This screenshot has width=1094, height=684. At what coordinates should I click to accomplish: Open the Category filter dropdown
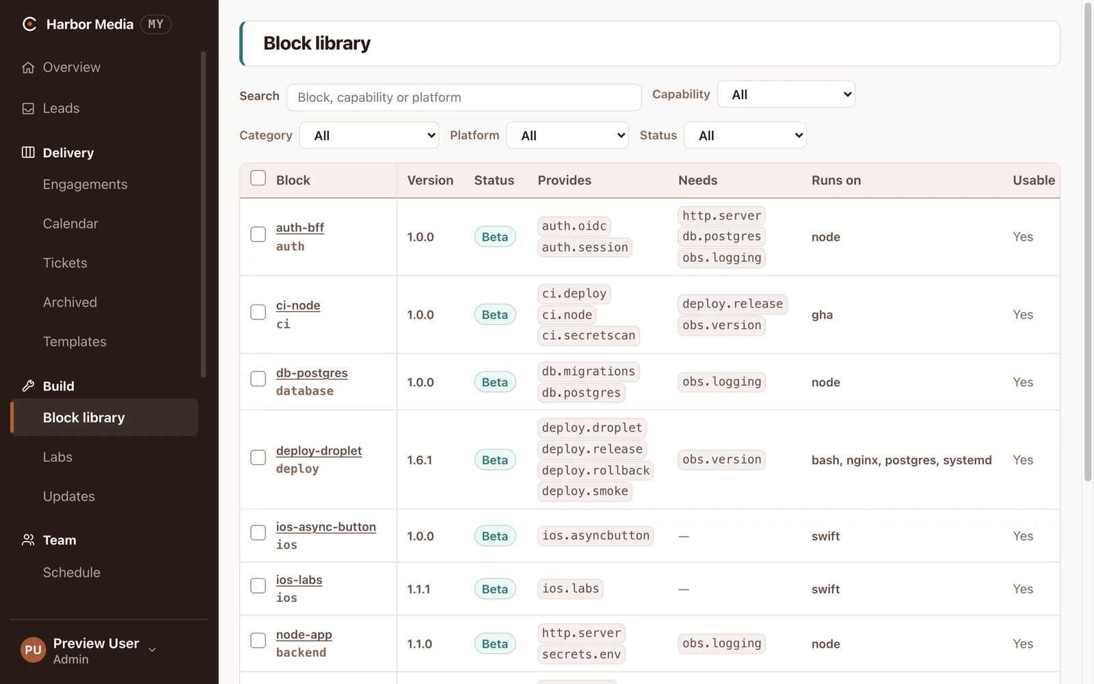[x=369, y=135]
